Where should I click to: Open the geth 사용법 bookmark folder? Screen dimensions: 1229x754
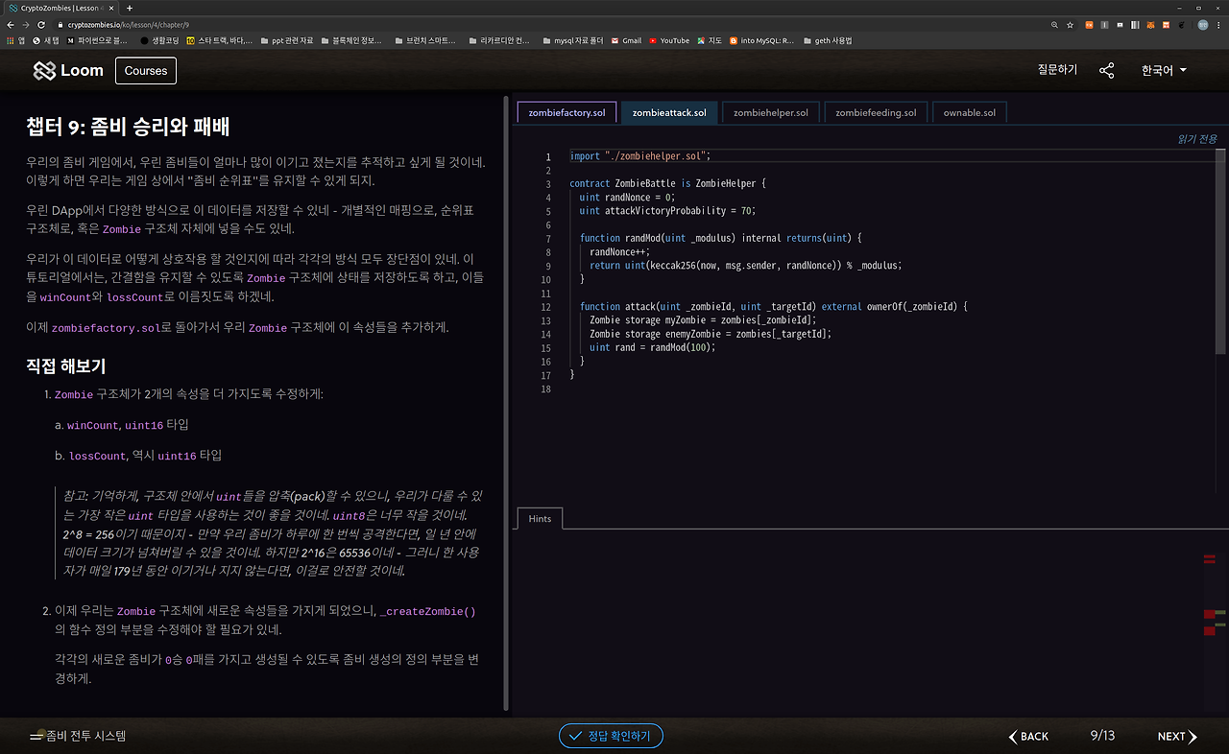point(828,40)
